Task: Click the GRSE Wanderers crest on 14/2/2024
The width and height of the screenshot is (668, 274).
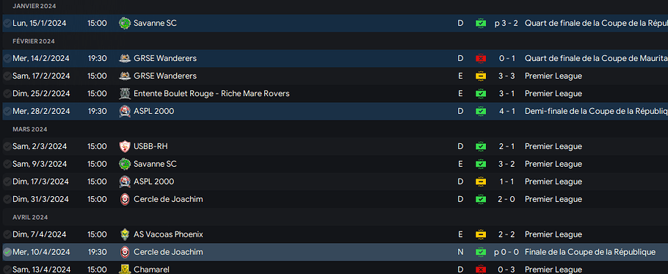Action: point(124,58)
